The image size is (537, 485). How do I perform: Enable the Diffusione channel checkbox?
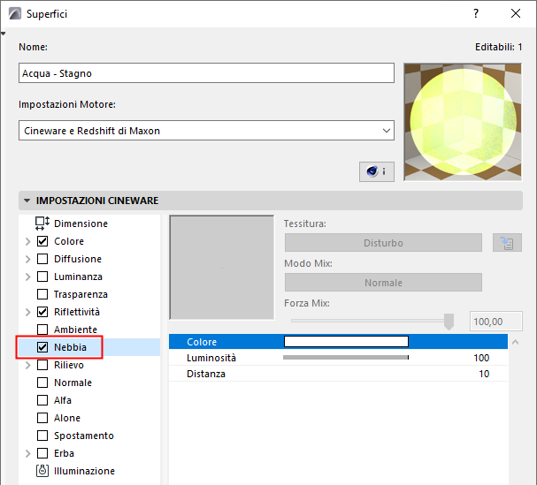coord(42,259)
